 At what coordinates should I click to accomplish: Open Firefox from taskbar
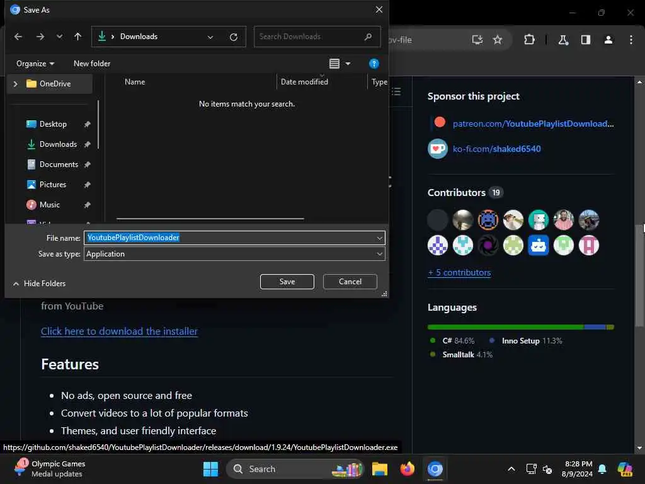click(408, 469)
